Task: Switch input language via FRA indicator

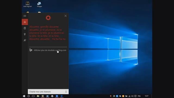Action: [139, 96]
